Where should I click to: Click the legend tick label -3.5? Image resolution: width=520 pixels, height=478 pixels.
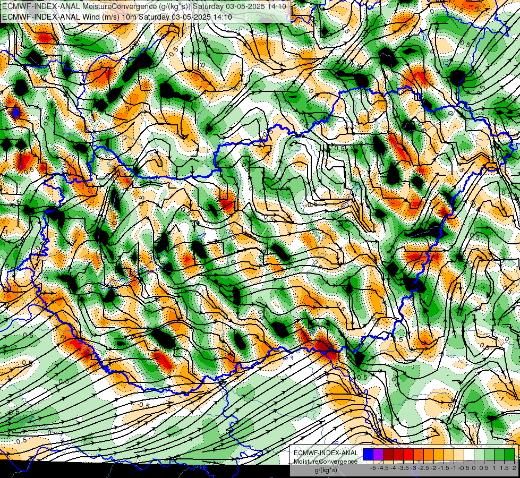(403, 468)
